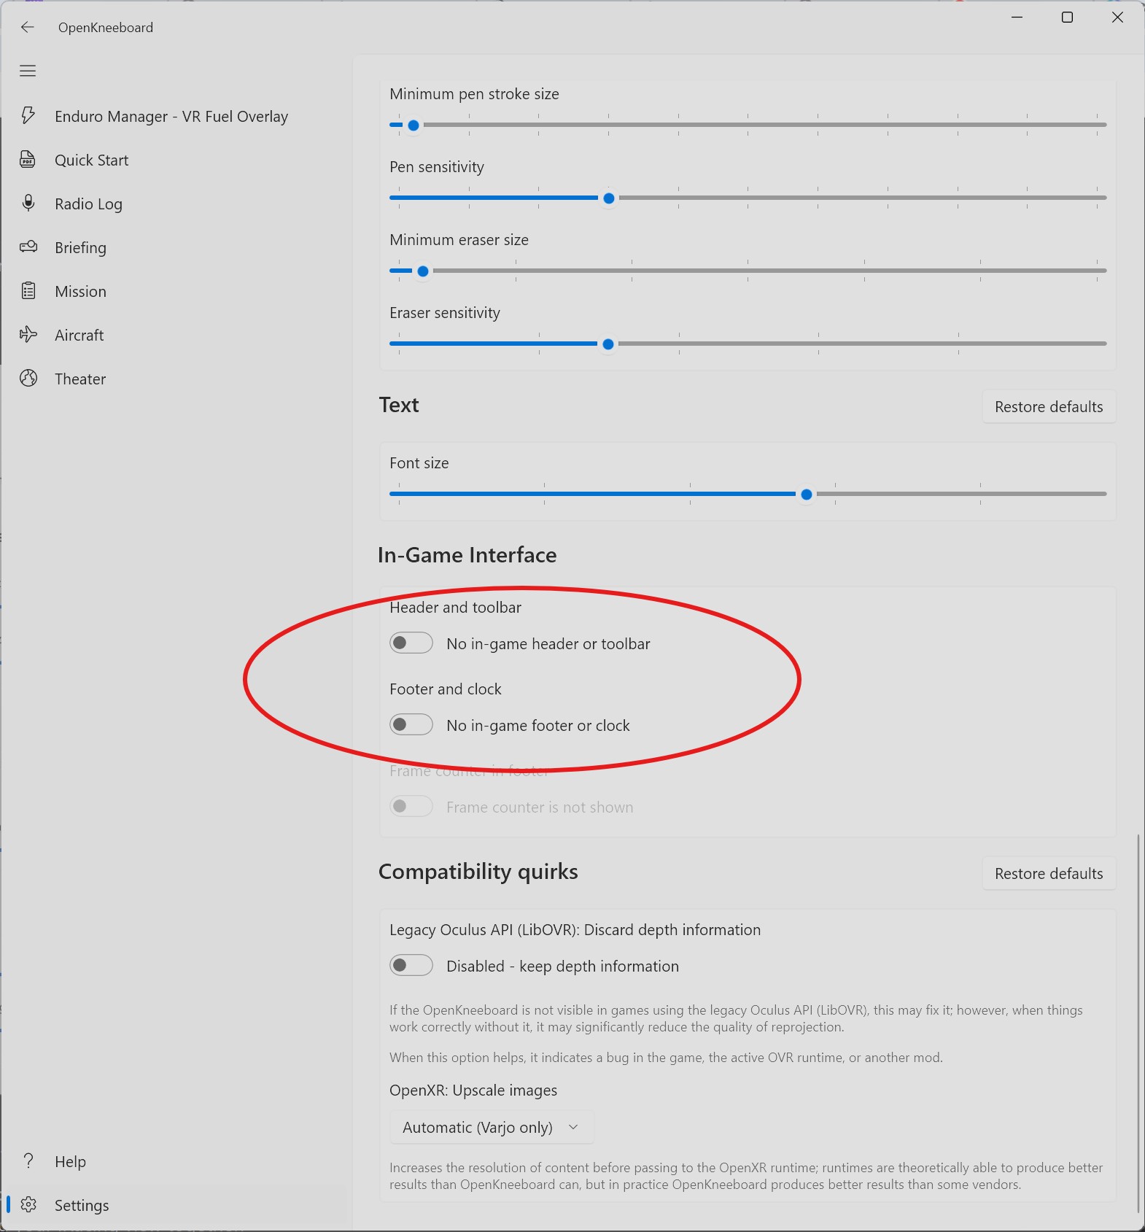Toggle the in-game header and toolbar switch
The image size is (1145, 1232).
click(x=411, y=643)
